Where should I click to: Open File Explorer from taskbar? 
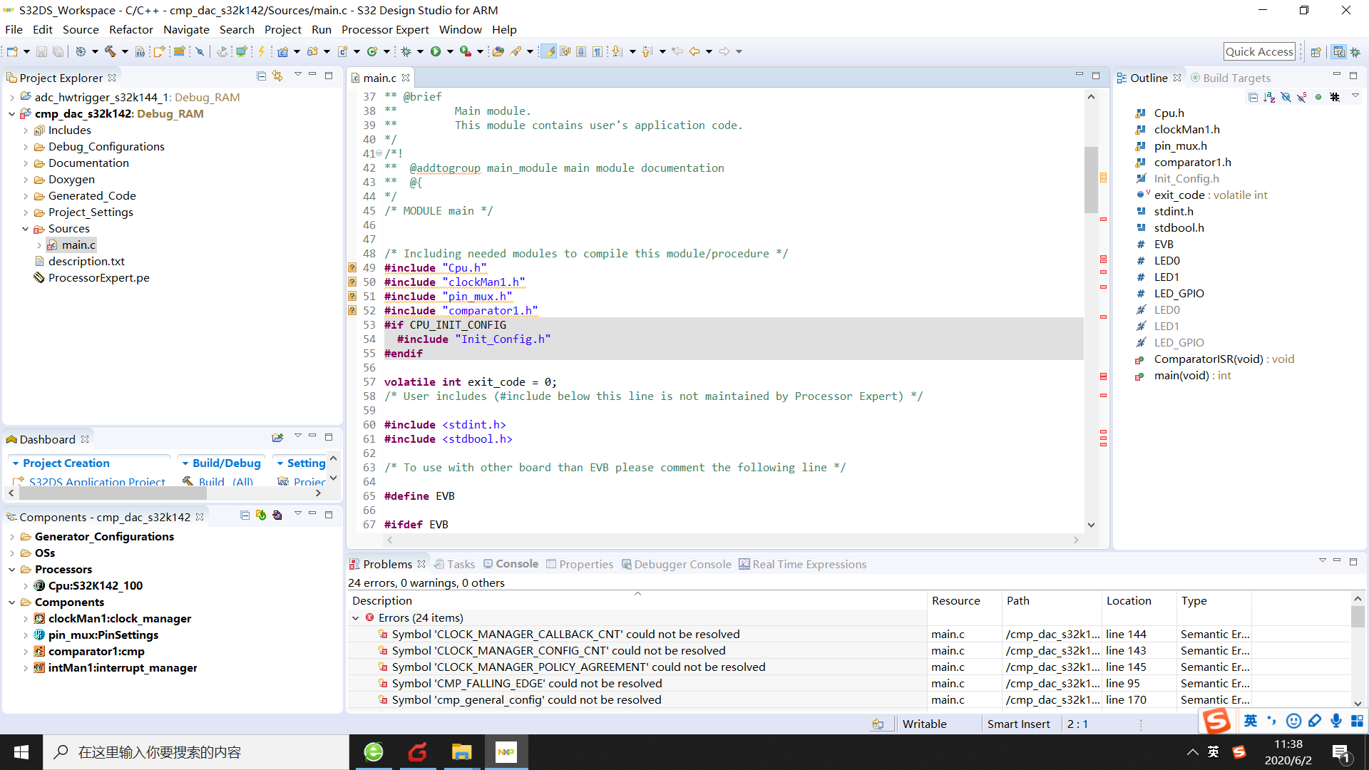[461, 751]
